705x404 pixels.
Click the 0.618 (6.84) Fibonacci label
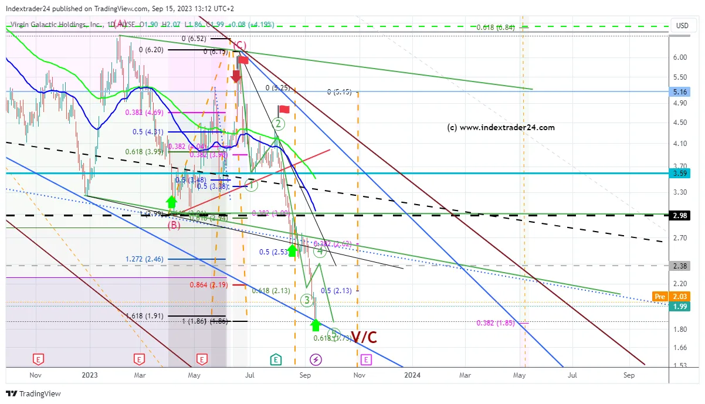tap(496, 28)
